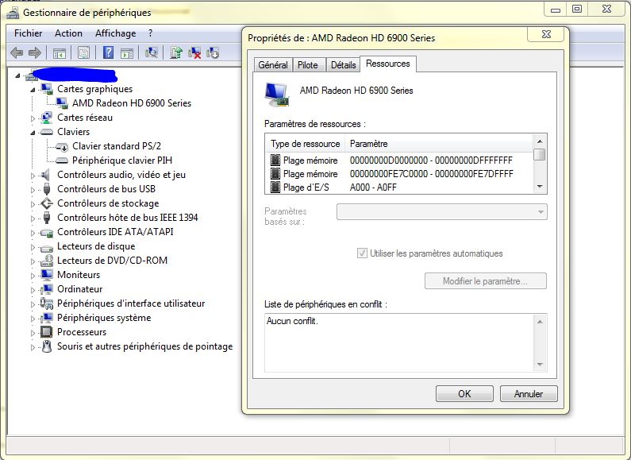Viewport: 631px width, 460px height.
Task: Click the Back arrow toolbar icon
Action: coord(17,52)
